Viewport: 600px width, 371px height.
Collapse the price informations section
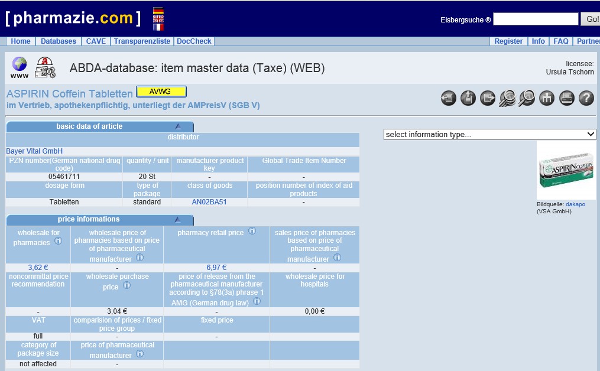pyautogui.click(x=178, y=219)
